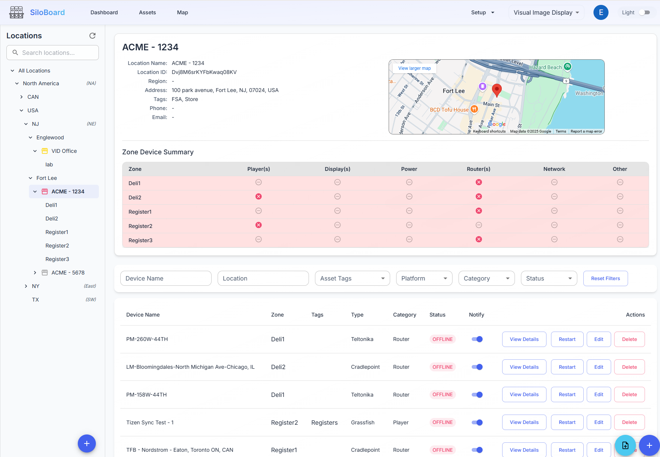The image size is (660, 457).
Task: Select Register3 in location tree
Action: pos(57,259)
